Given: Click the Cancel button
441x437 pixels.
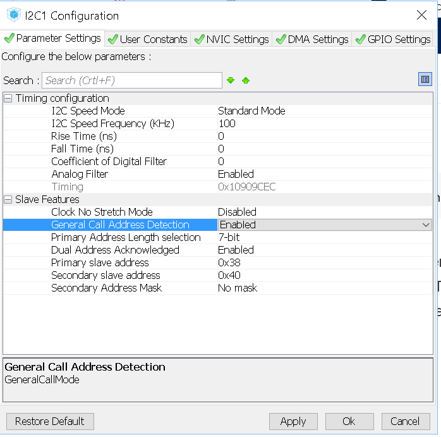Looking at the screenshot, I should click(x=406, y=422).
